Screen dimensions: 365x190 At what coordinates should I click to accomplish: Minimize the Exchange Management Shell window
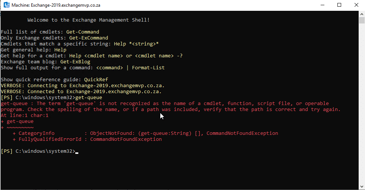pos(321,5)
